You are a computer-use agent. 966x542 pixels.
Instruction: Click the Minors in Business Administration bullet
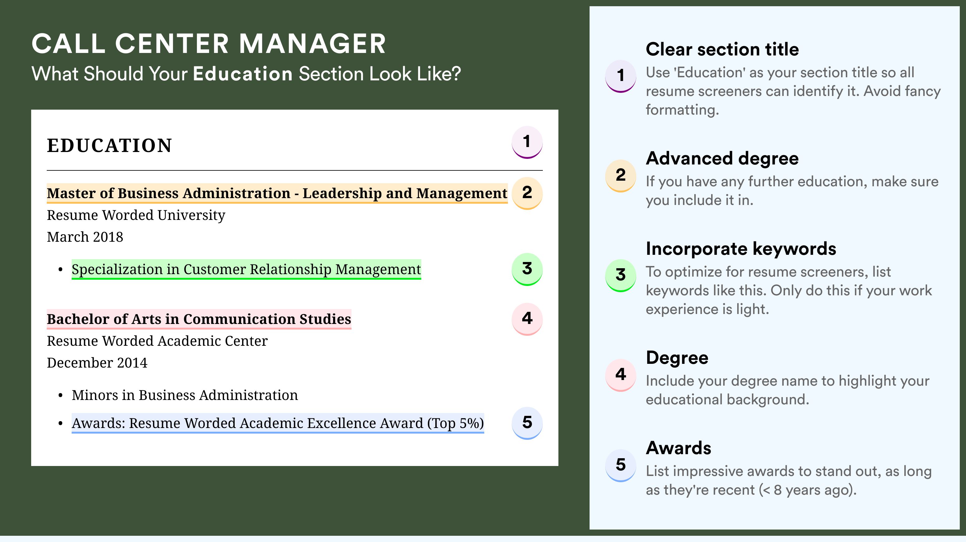[185, 396]
